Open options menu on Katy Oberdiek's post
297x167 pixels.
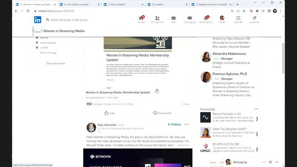click(187, 124)
